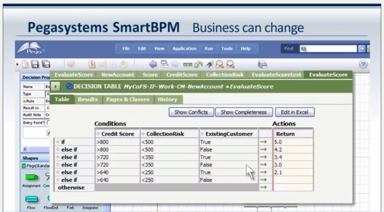Create a new blank rule document
384x212 pixels.
pos(25,64)
